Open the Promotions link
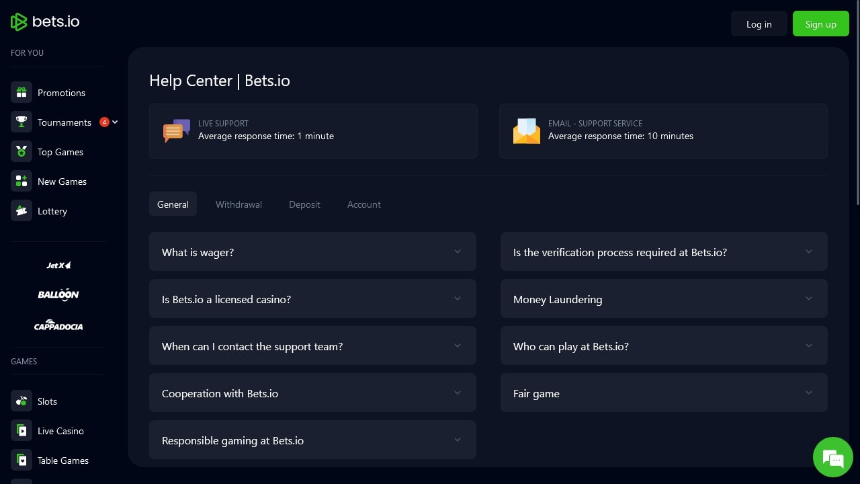 click(x=61, y=93)
